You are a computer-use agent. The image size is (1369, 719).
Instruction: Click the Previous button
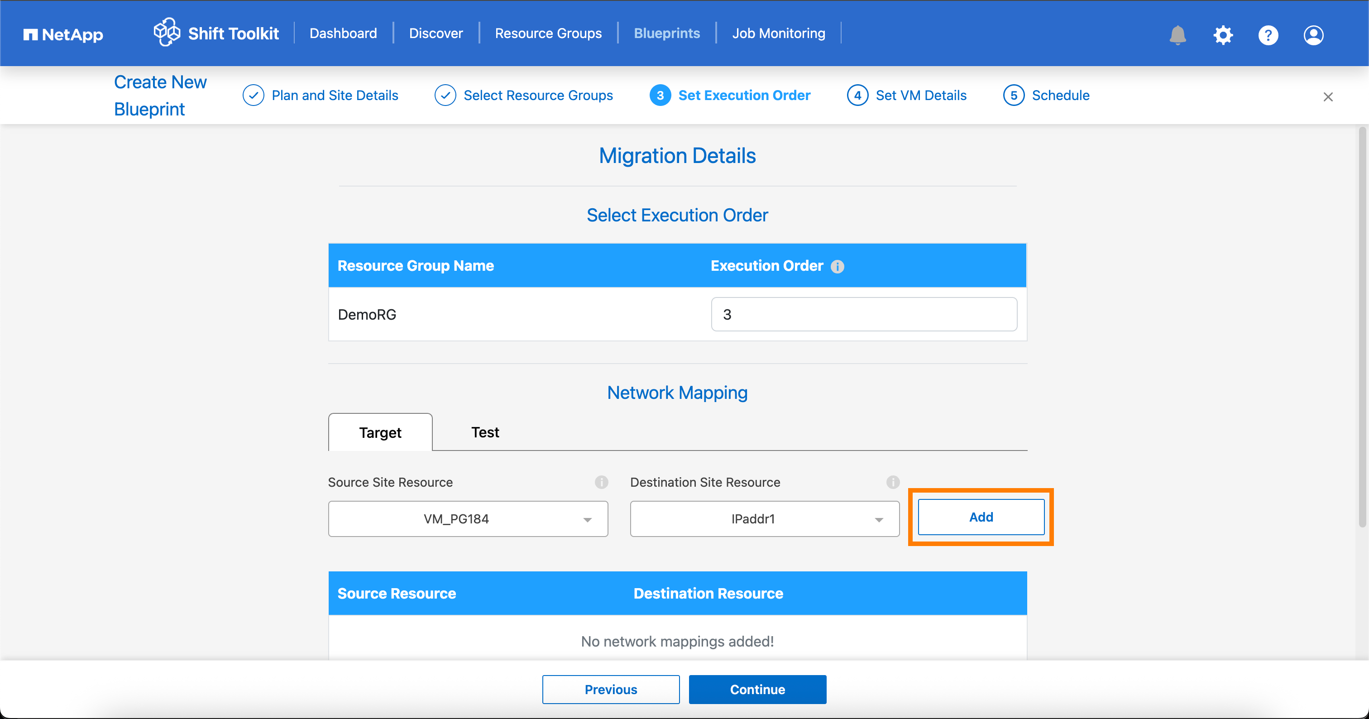click(x=611, y=689)
